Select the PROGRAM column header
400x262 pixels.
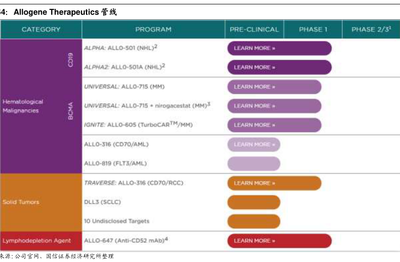point(153,29)
